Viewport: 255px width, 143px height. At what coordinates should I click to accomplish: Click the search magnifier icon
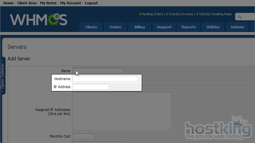pyautogui.click(x=239, y=17)
